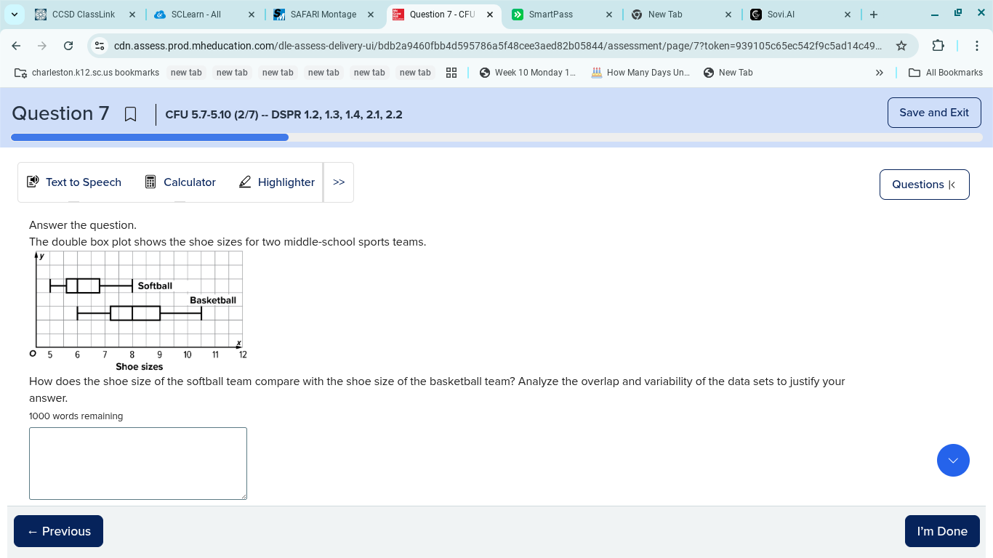
Task: Collapse the Questions panel
Action: [x=924, y=185]
